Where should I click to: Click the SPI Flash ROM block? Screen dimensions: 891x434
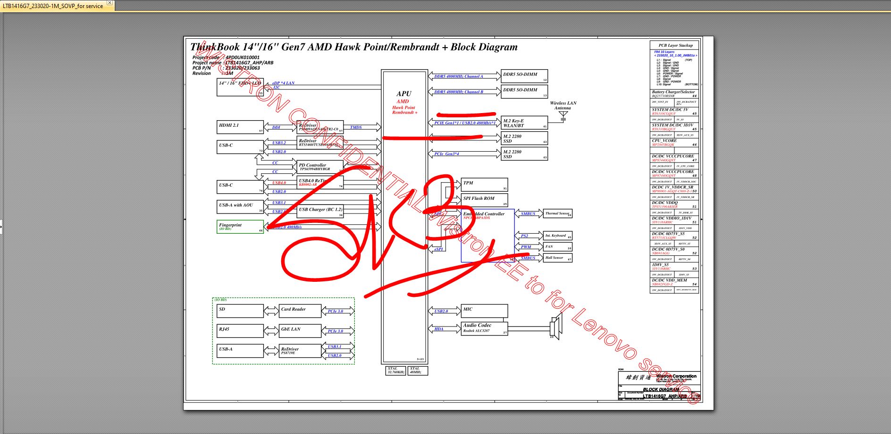[484, 200]
